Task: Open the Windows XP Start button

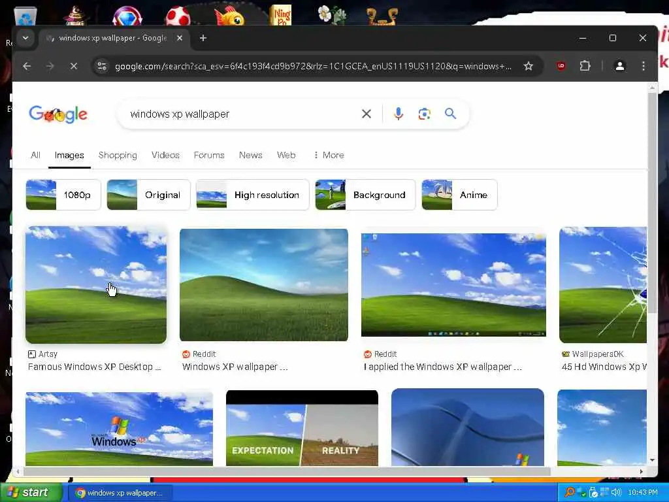Action: tap(31, 492)
